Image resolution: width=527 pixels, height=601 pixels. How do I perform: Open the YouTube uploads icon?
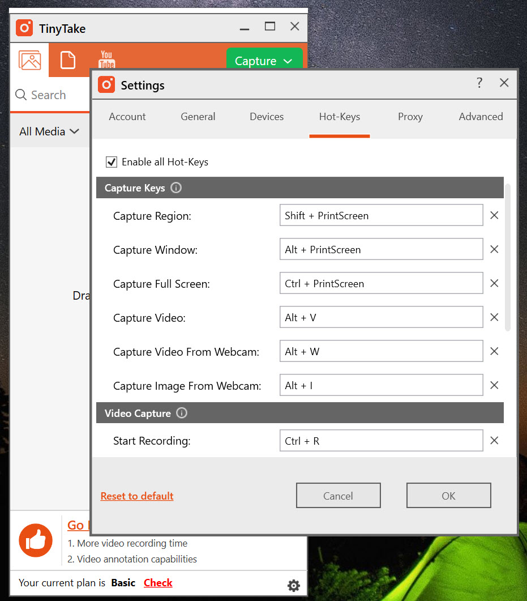point(106,60)
